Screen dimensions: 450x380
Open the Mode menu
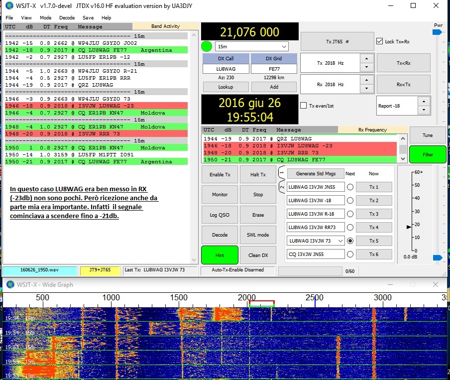pyautogui.click(x=45, y=17)
